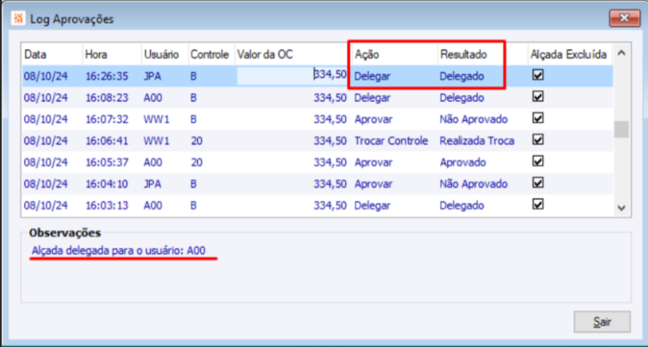Click control 20 in the 16:05:37 row
648x347 pixels.
[x=197, y=162]
